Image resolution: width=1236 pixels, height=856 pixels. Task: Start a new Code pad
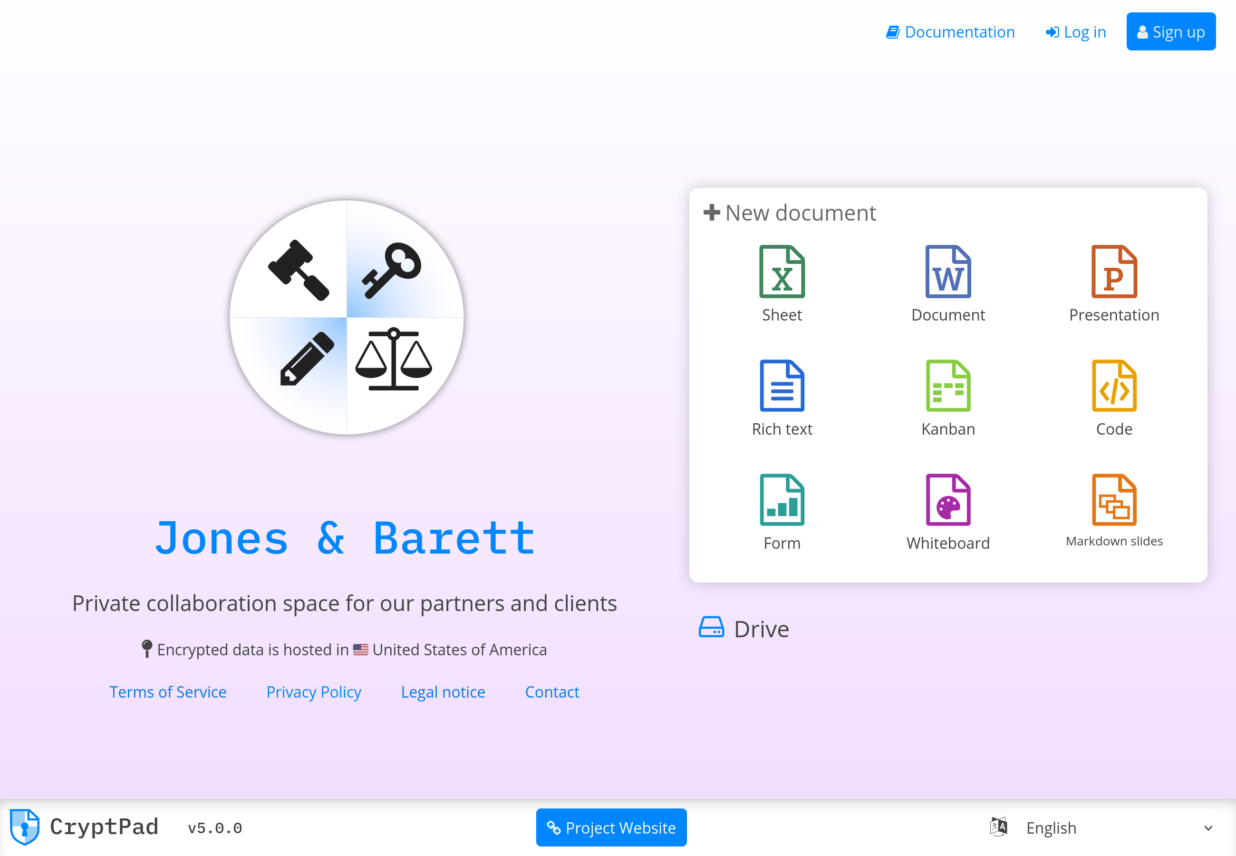(x=1114, y=398)
